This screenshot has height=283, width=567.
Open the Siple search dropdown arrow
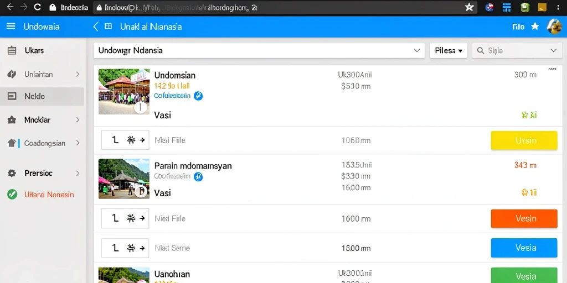[553, 50]
